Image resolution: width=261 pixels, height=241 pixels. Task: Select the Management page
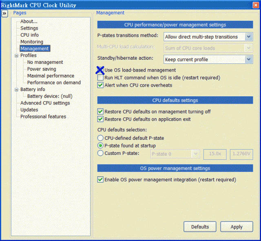[35, 48]
